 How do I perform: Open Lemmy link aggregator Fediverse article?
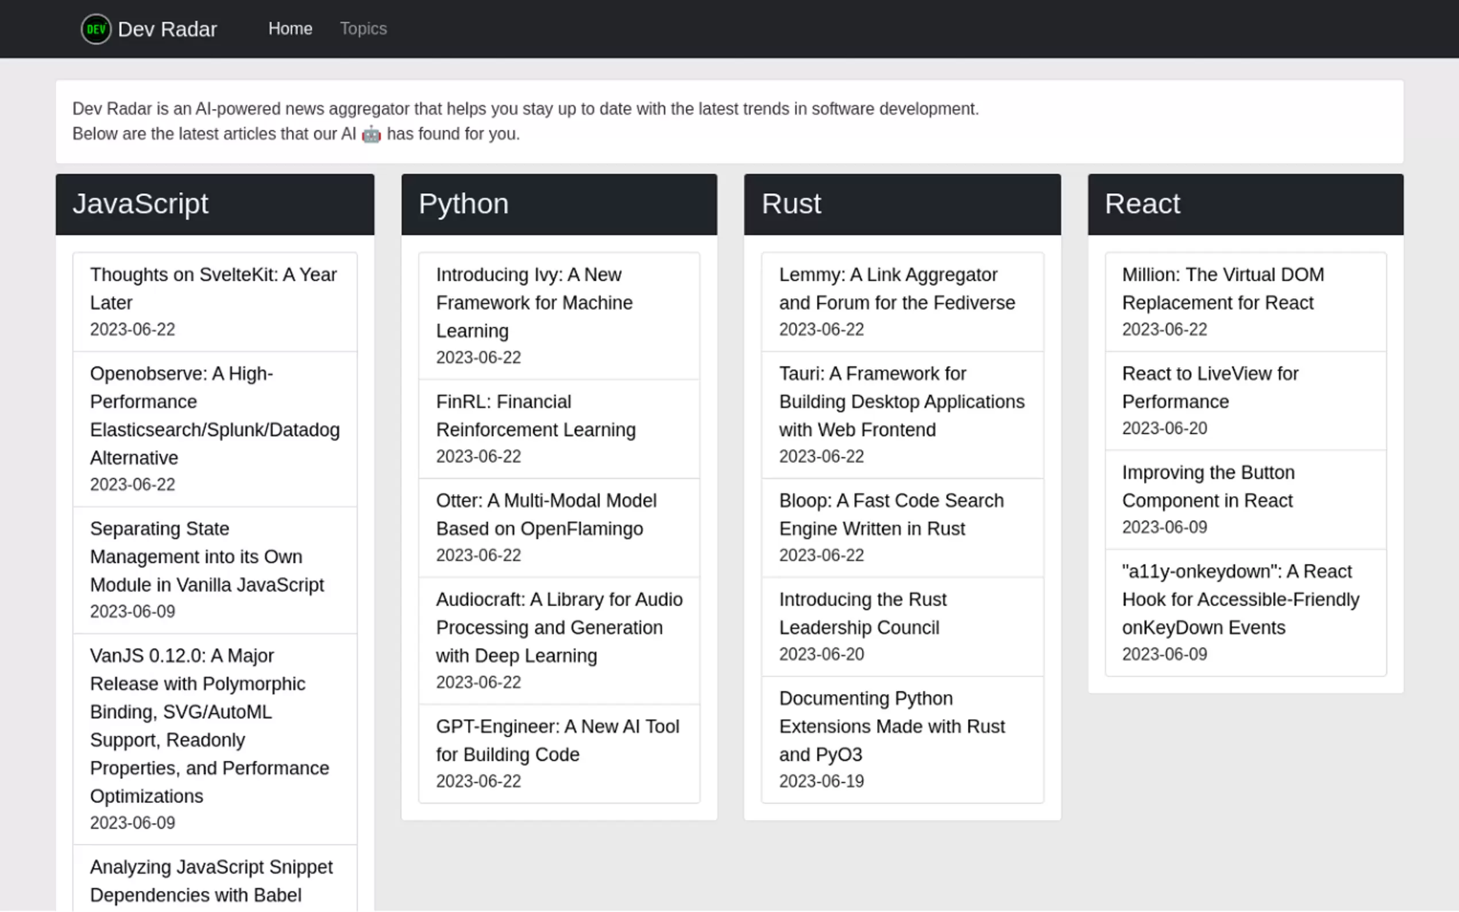click(x=896, y=288)
